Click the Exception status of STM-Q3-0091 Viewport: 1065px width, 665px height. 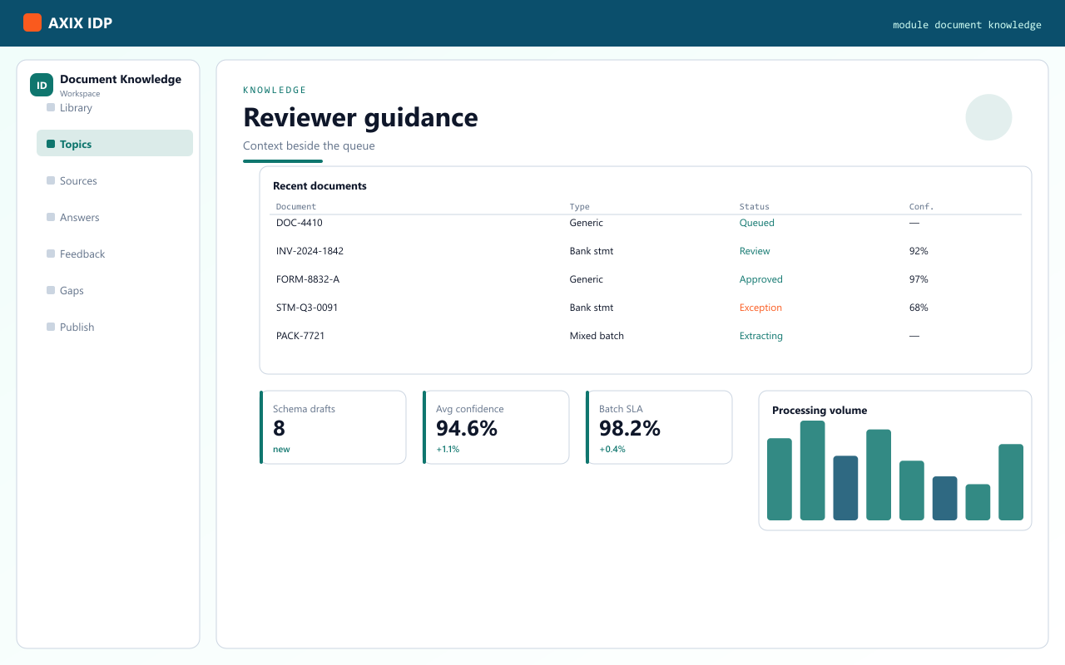point(760,308)
